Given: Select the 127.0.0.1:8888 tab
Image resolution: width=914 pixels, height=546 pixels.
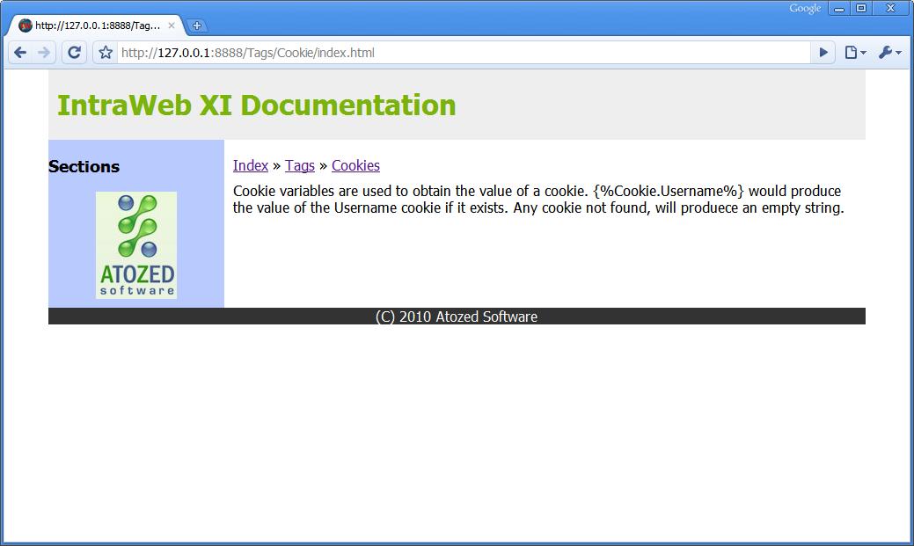Looking at the screenshot, I should [x=97, y=25].
